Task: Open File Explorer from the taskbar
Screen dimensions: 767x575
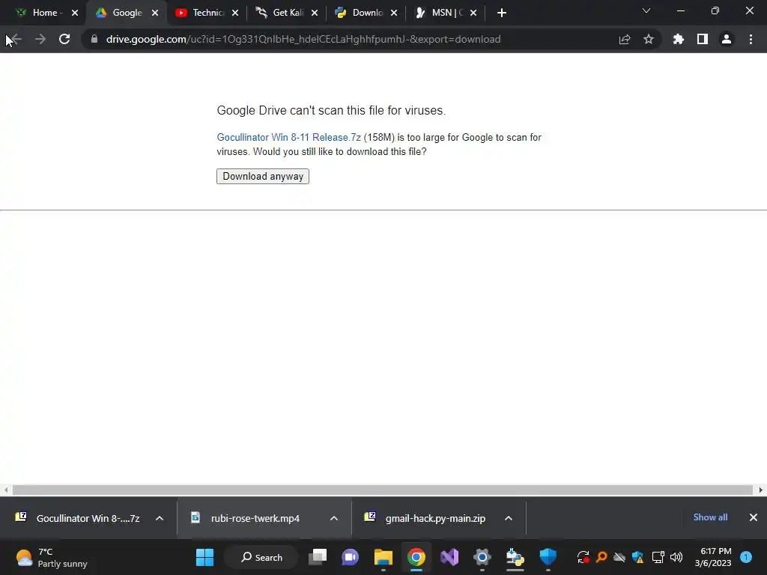Action: pos(383,557)
